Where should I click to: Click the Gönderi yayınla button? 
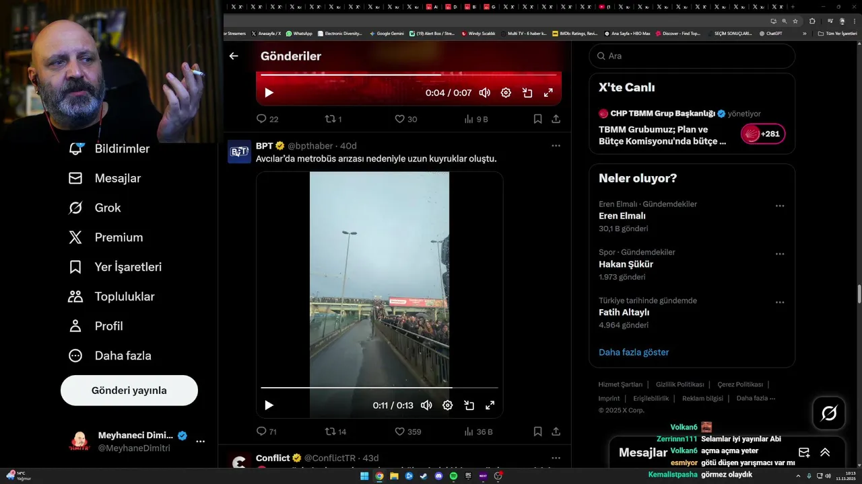pyautogui.click(x=129, y=391)
